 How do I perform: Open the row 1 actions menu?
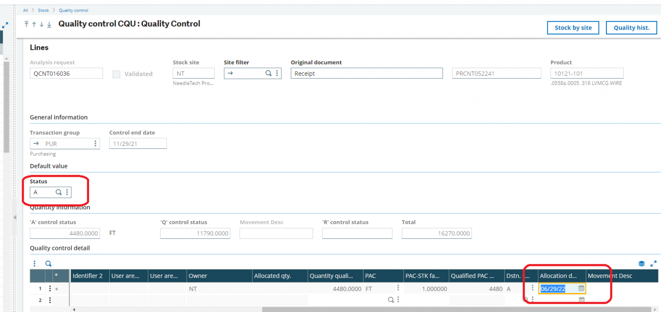pos(50,288)
